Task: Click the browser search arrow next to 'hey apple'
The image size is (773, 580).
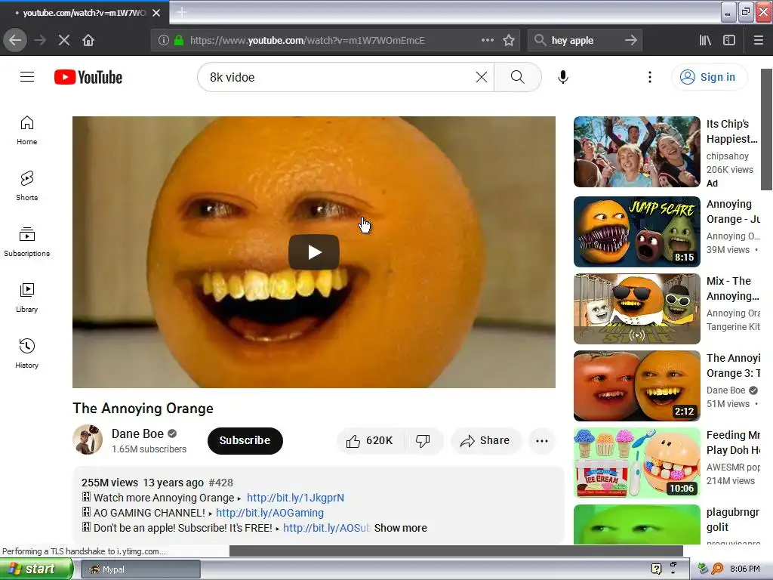Action: [x=631, y=40]
